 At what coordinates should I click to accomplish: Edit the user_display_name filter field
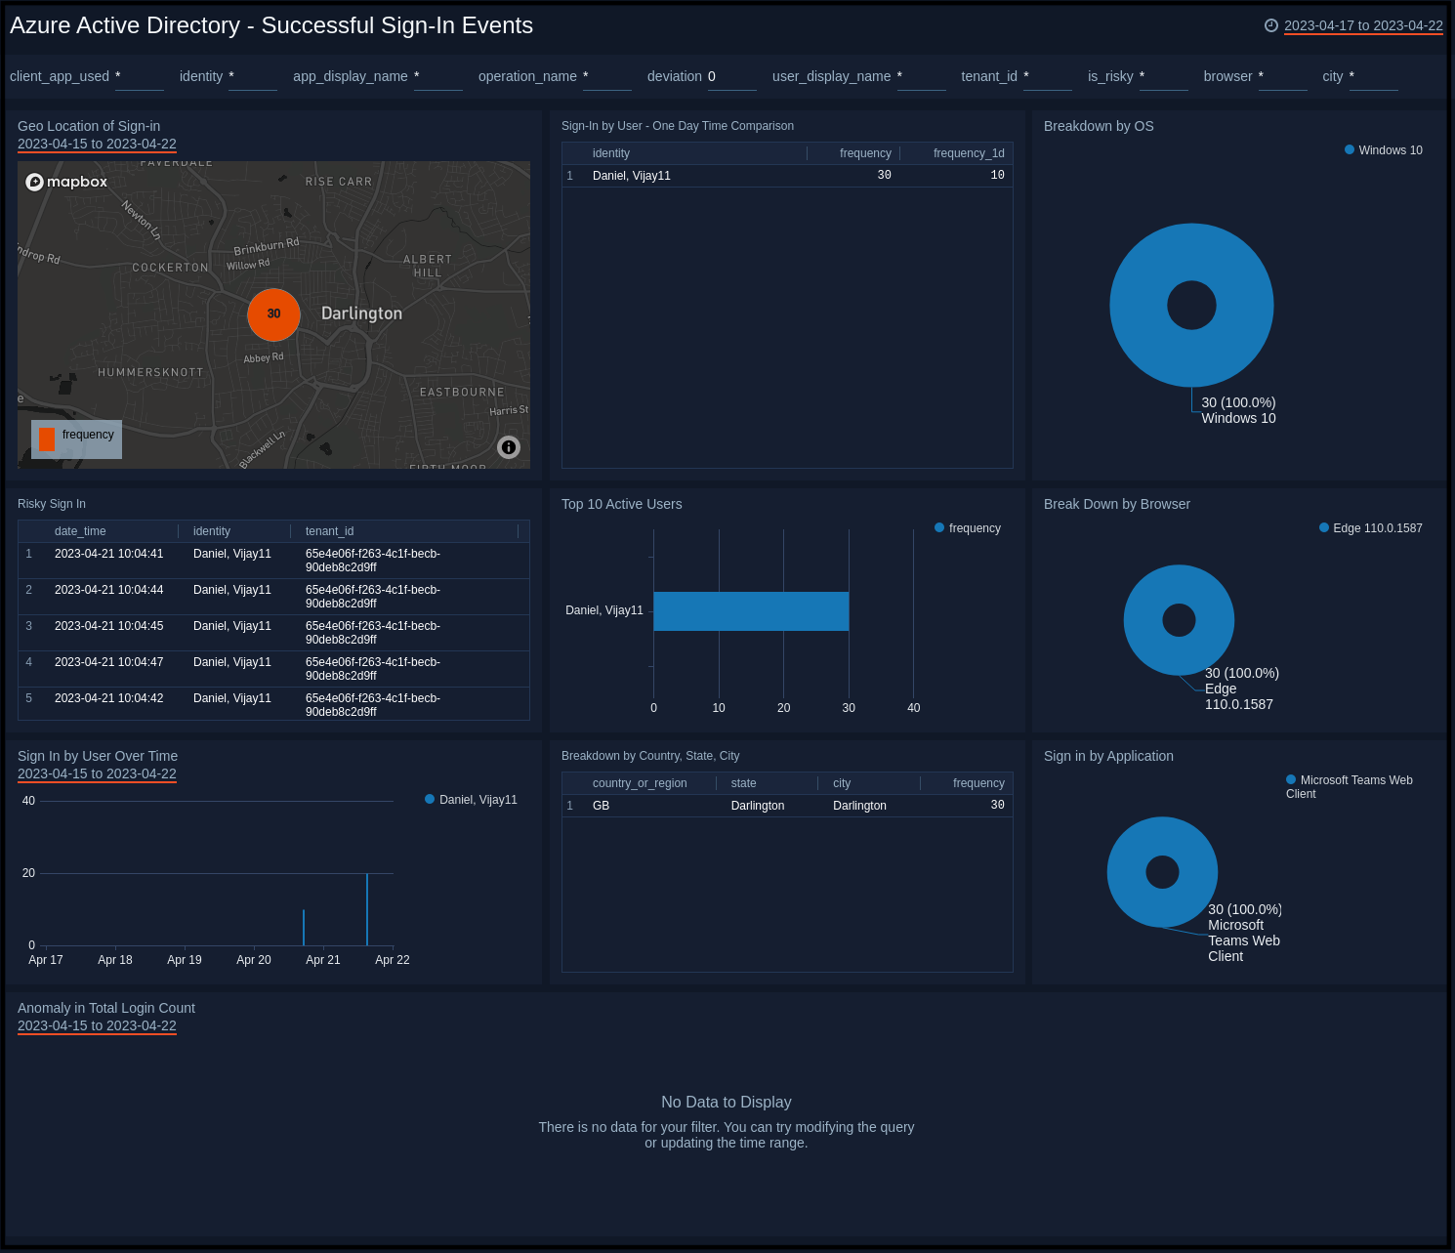click(922, 77)
